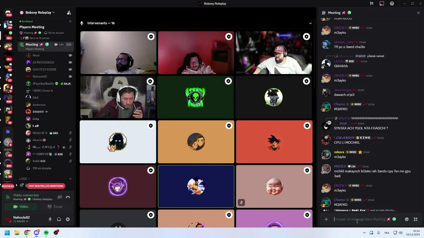Viewport: 424px width, 238px height.
Task: Open the voice connection signal icon
Action: click(x=8, y=197)
